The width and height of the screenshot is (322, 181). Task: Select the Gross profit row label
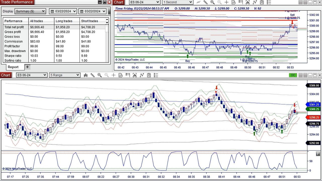[x=13, y=32]
